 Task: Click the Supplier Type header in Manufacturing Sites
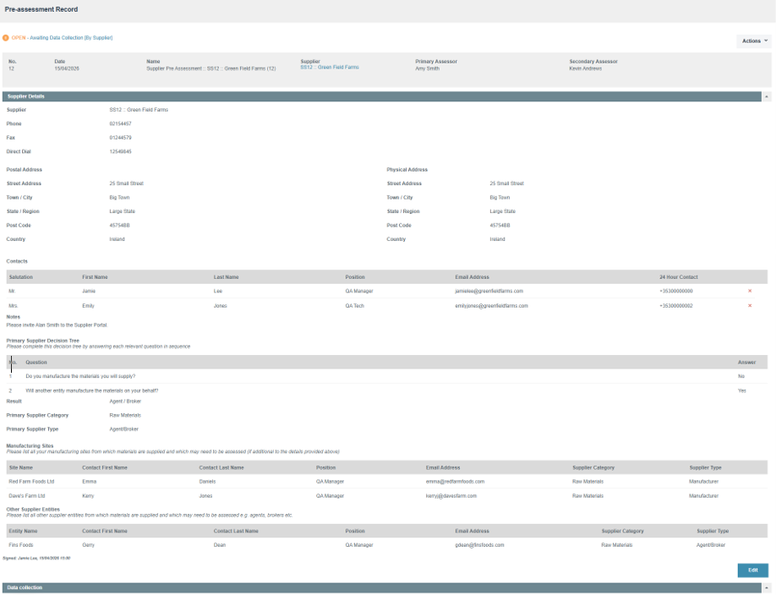(705, 467)
